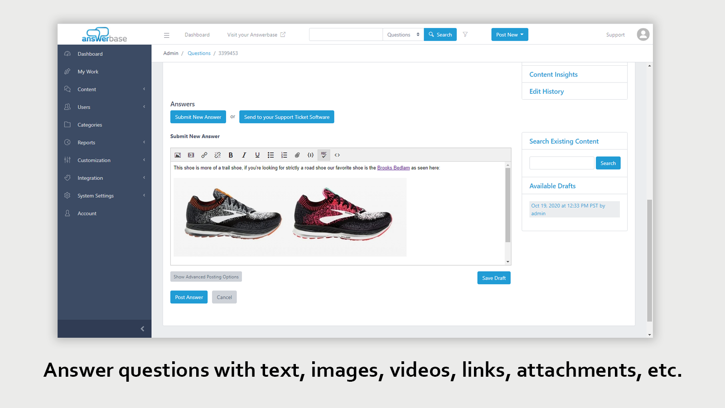
Task: Click the Post Answer button
Action: (x=188, y=297)
